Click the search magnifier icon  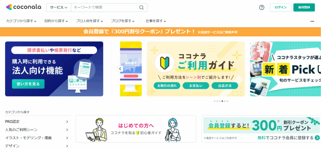click(x=141, y=7)
